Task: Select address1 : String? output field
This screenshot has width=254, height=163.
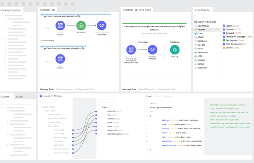Action: point(114,111)
